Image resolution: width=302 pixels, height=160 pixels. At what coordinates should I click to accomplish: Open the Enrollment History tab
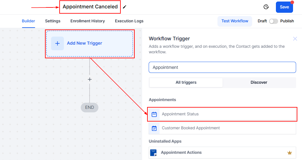pos(88,21)
